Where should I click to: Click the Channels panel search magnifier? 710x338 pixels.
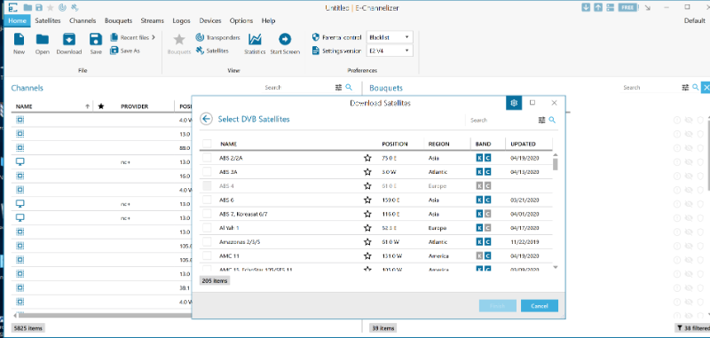click(349, 87)
